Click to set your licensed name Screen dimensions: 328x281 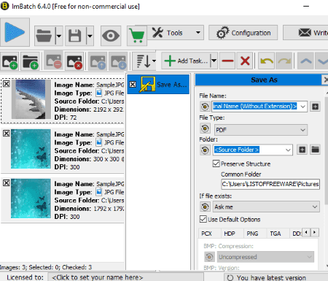coord(125,277)
